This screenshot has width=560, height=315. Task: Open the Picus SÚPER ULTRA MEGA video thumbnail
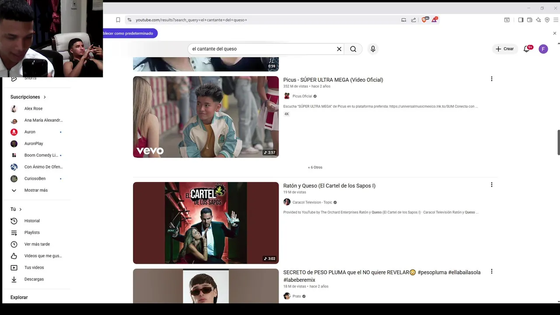click(206, 117)
